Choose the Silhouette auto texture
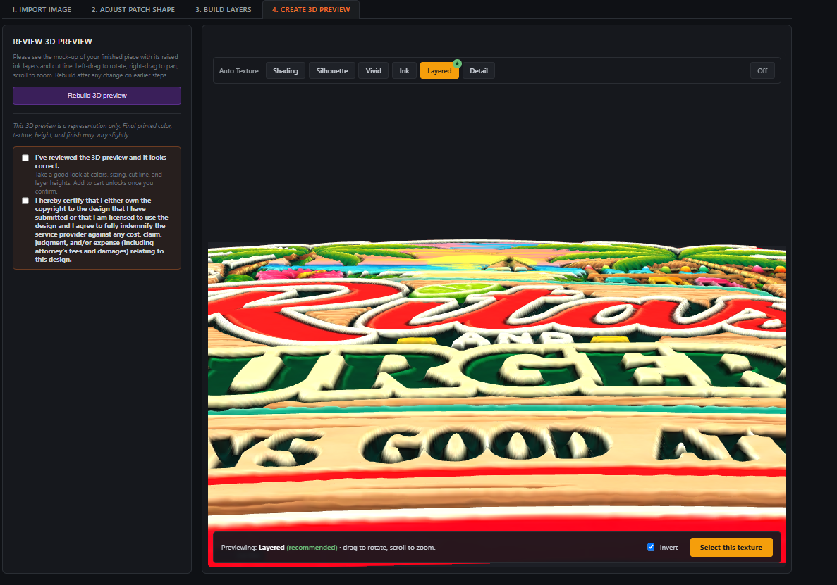The height and width of the screenshot is (585, 837). [x=331, y=71]
